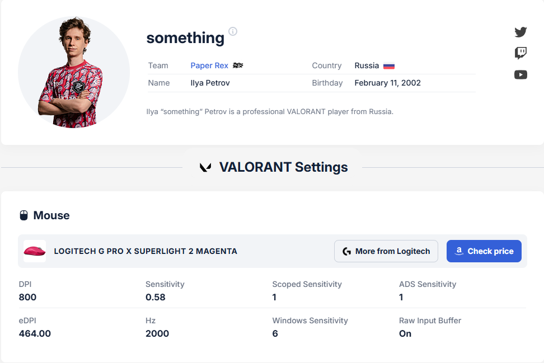Click the Hz value 2000
This screenshot has height=363, width=544.
click(x=157, y=333)
